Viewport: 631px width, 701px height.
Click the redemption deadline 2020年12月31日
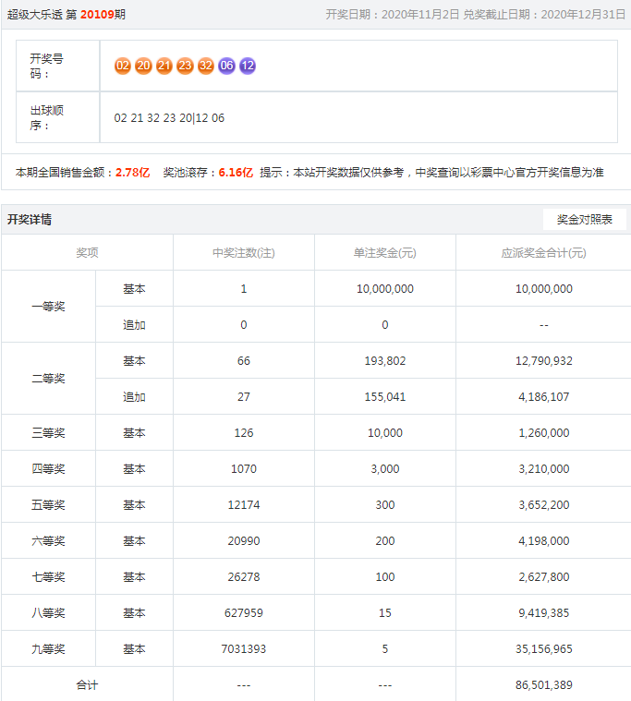583,14
